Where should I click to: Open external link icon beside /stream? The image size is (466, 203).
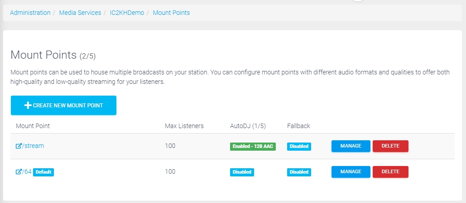pyautogui.click(x=19, y=146)
